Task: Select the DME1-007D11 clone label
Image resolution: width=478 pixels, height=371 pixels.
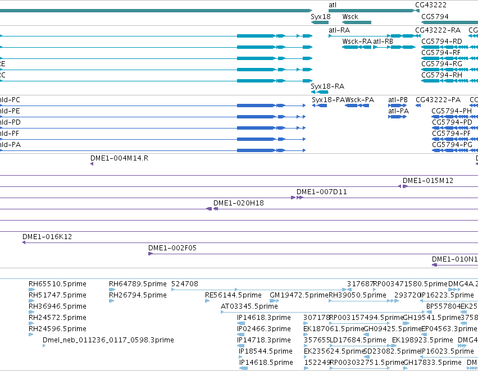Action: click(322, 192)
